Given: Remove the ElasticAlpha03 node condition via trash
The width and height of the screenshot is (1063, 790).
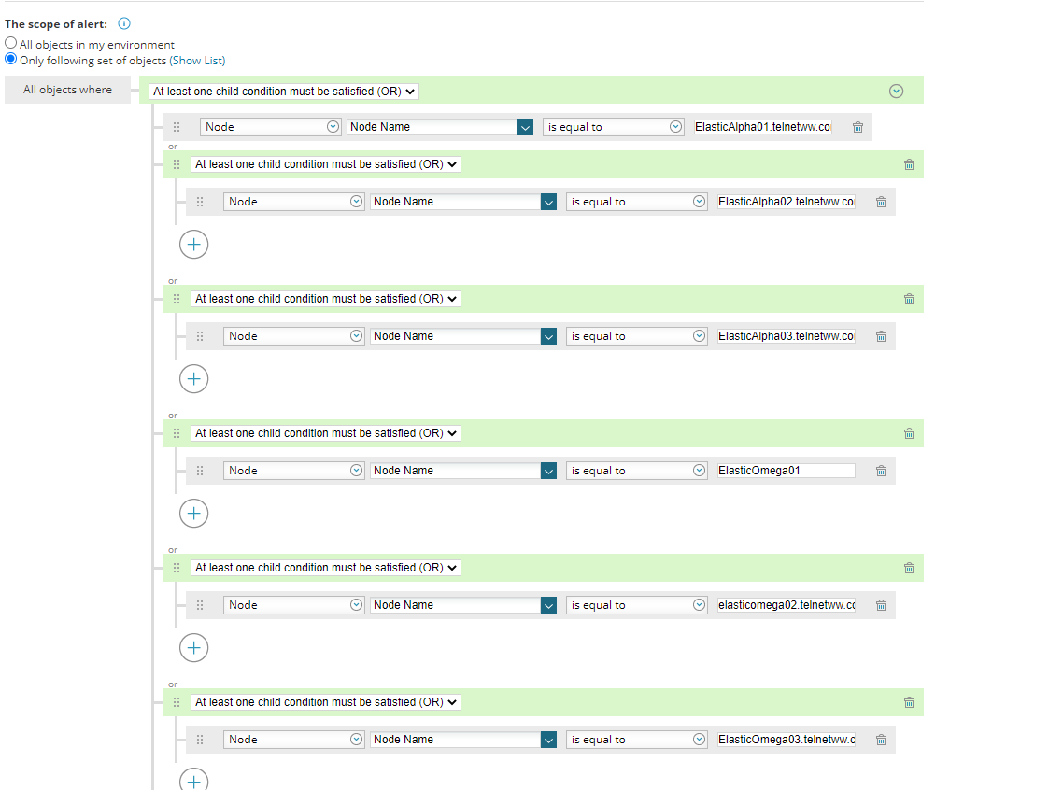Looking at the screenshot, I should (x=881, y=336).
